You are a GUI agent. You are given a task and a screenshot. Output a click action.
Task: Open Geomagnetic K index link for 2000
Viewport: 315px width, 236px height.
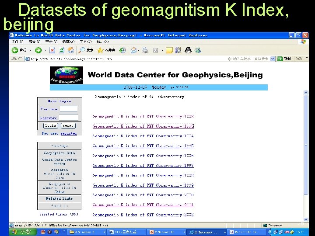pos(143,195)
